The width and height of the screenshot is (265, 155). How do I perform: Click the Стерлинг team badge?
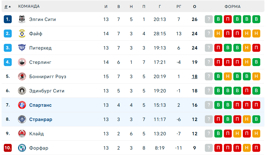tap(22, 62)
